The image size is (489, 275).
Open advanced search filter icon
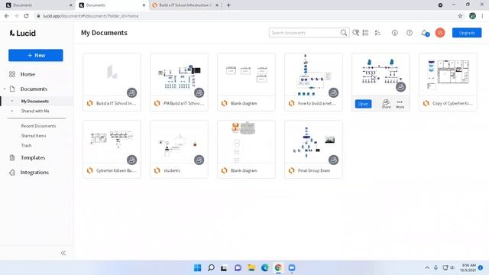click(355, 33)
